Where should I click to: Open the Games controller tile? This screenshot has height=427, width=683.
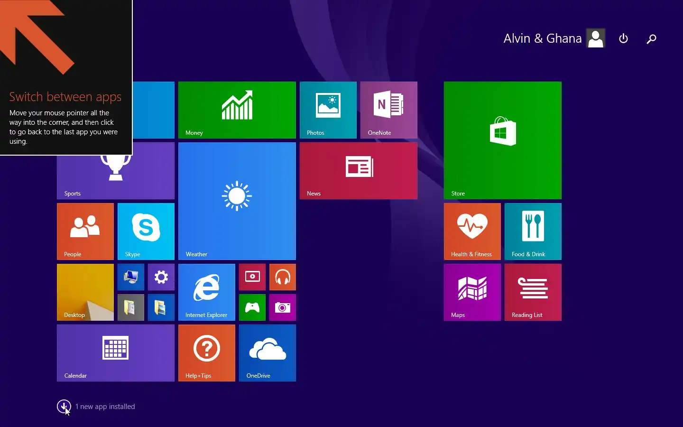tap(252, 307)
